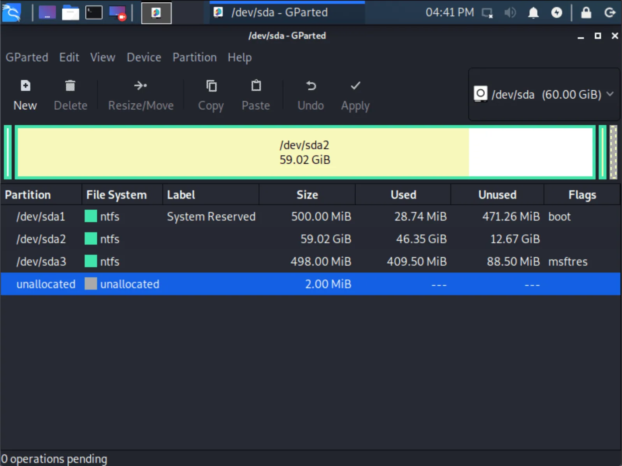Click the New partition toolbar icon
622x466 pixels.
25,86
